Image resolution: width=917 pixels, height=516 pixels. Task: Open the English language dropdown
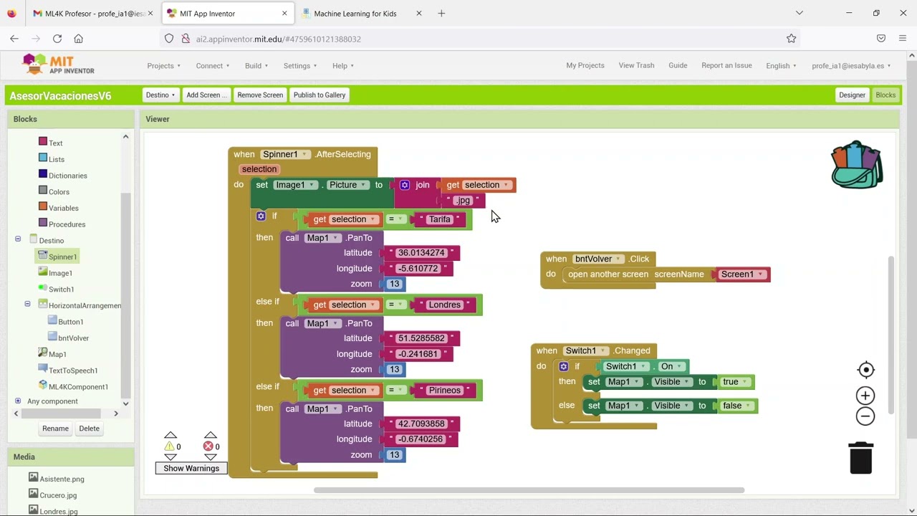pos(781,66)
